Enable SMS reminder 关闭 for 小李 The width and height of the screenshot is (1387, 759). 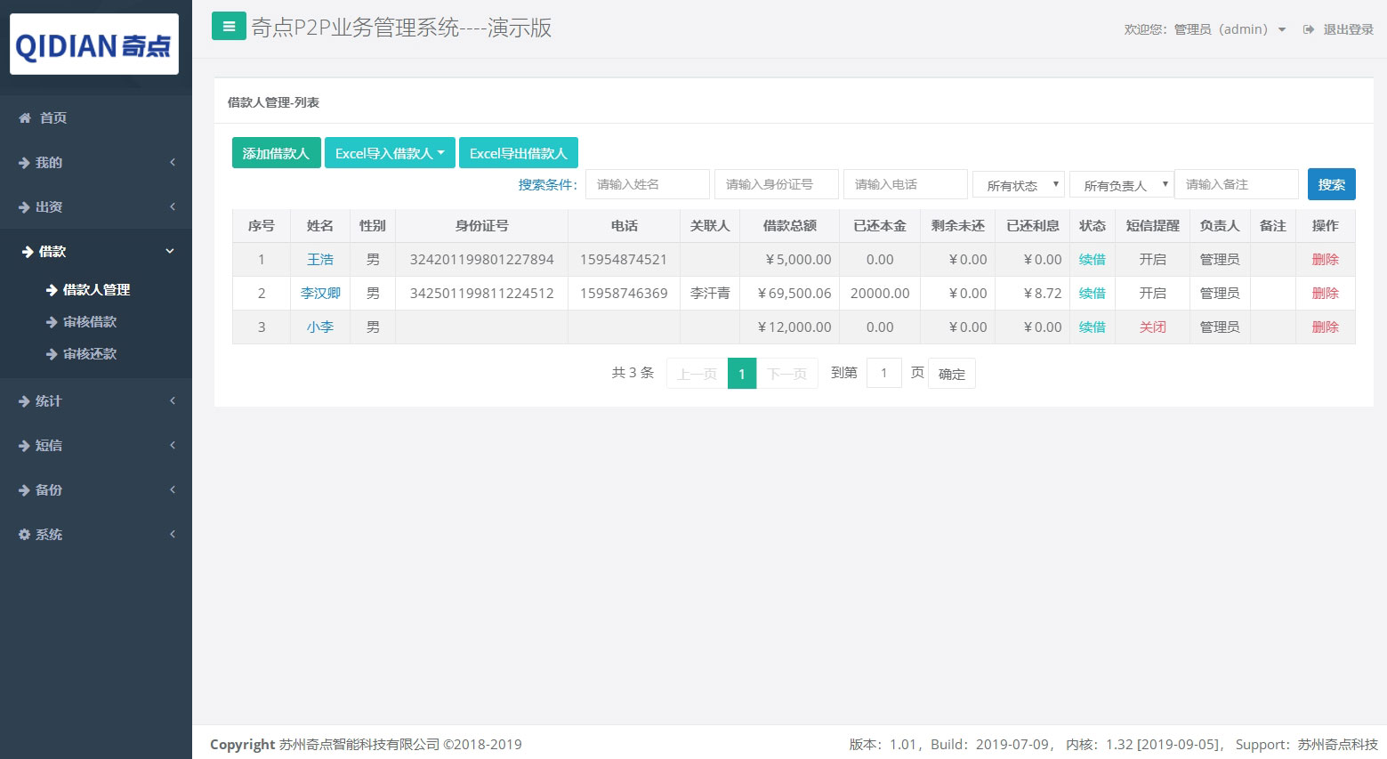pos(1152,327)
